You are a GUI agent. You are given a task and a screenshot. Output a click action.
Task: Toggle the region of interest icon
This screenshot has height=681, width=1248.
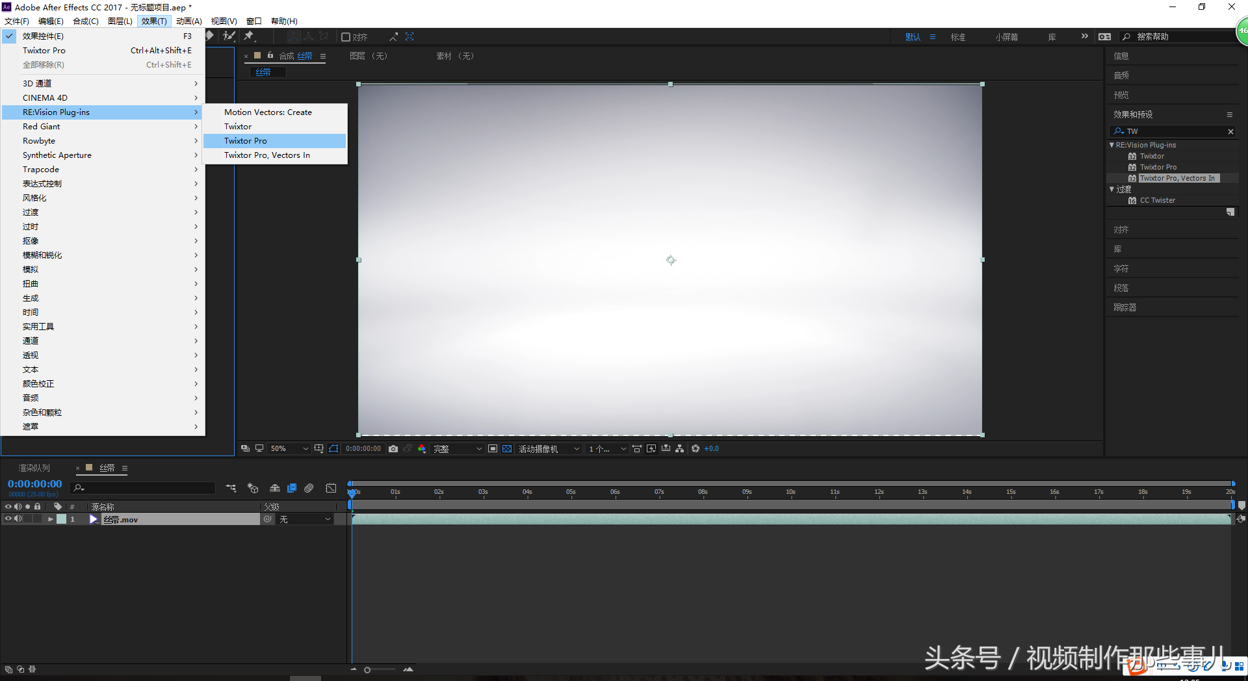(493, 448)
